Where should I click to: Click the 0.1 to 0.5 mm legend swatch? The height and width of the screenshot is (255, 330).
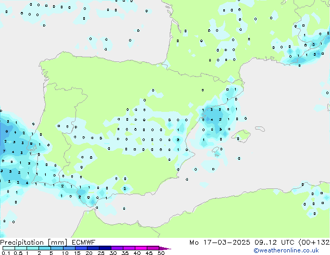click(x=9, y=248)
